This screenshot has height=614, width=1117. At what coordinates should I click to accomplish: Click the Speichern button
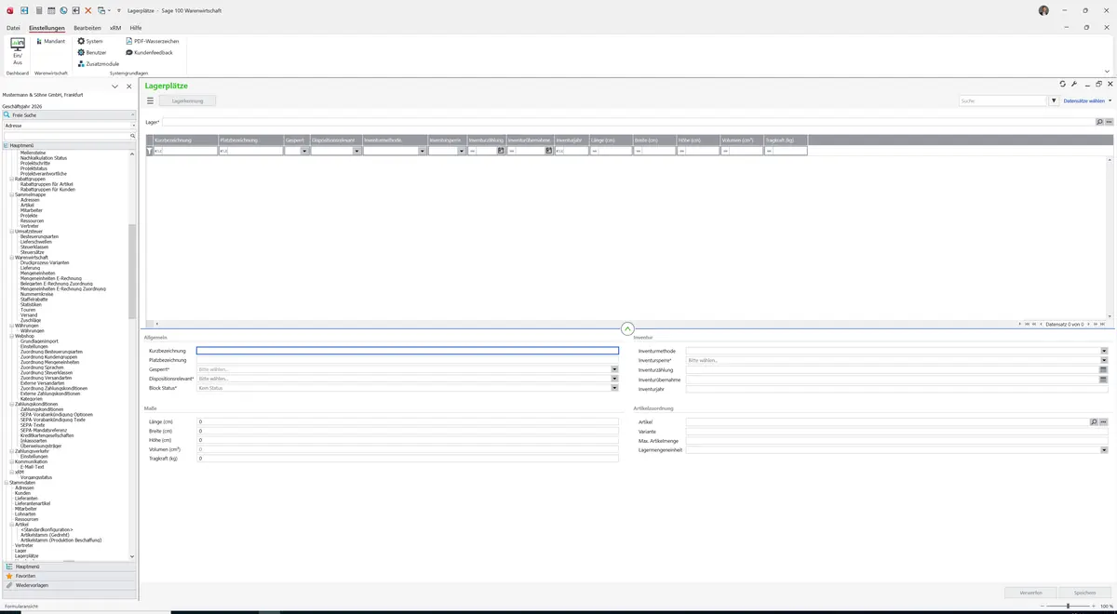point(1085,593)
